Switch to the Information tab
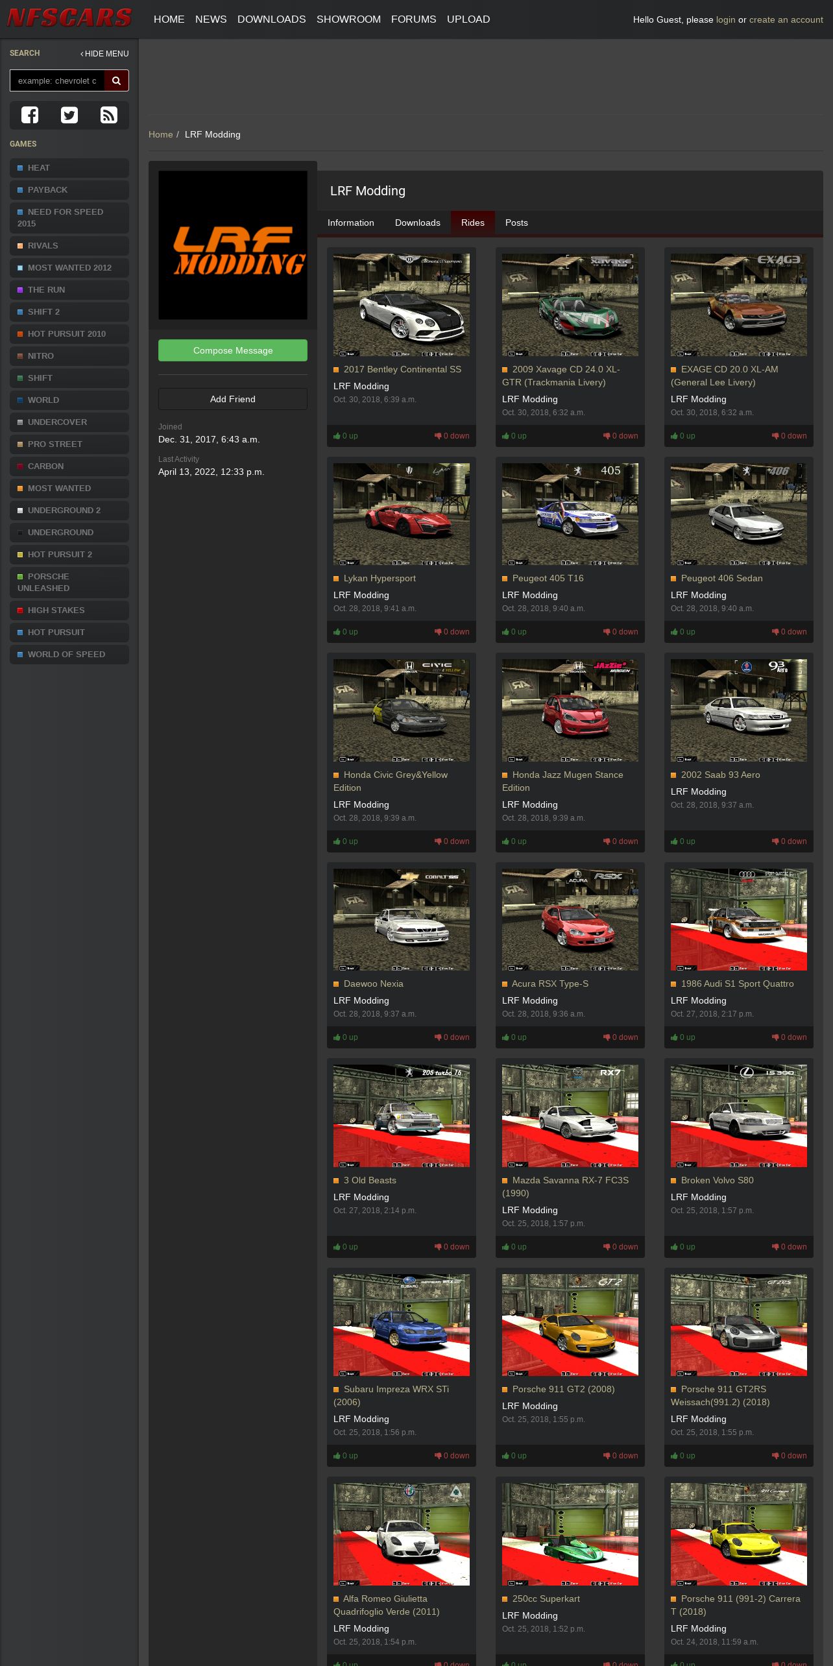The image size is (833, 1666). (x=351, y=223)
